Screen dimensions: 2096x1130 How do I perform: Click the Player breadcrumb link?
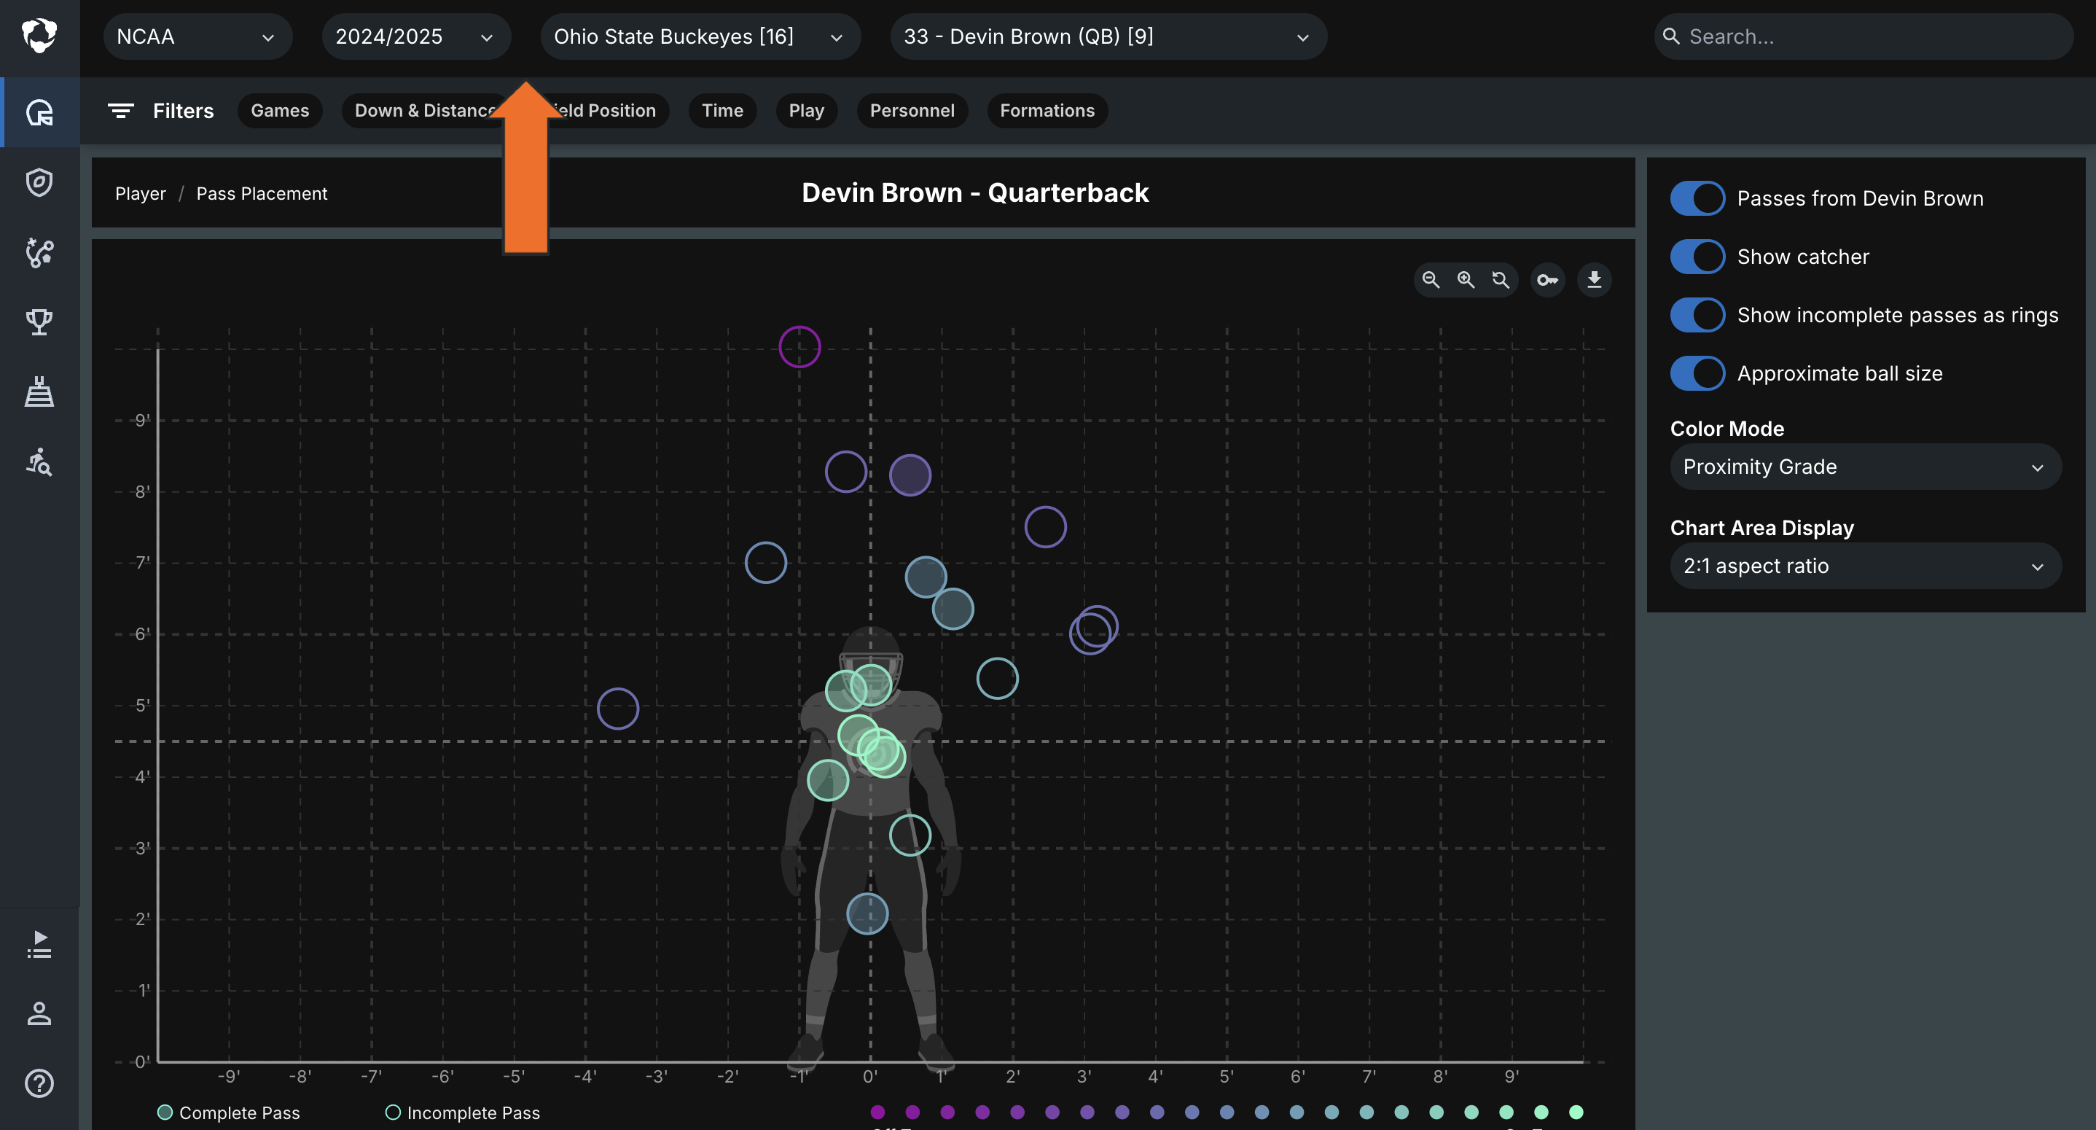pos(140,194)
